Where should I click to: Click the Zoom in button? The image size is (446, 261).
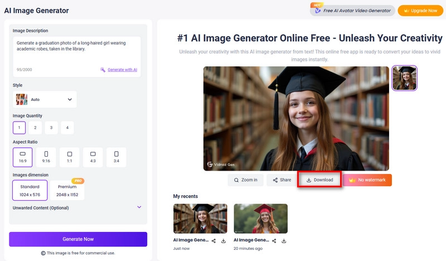(x=245, y=180)
